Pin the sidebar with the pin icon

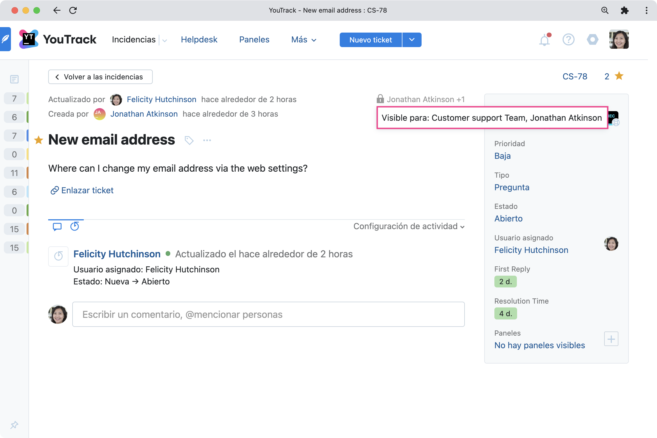tap(14, 425)
